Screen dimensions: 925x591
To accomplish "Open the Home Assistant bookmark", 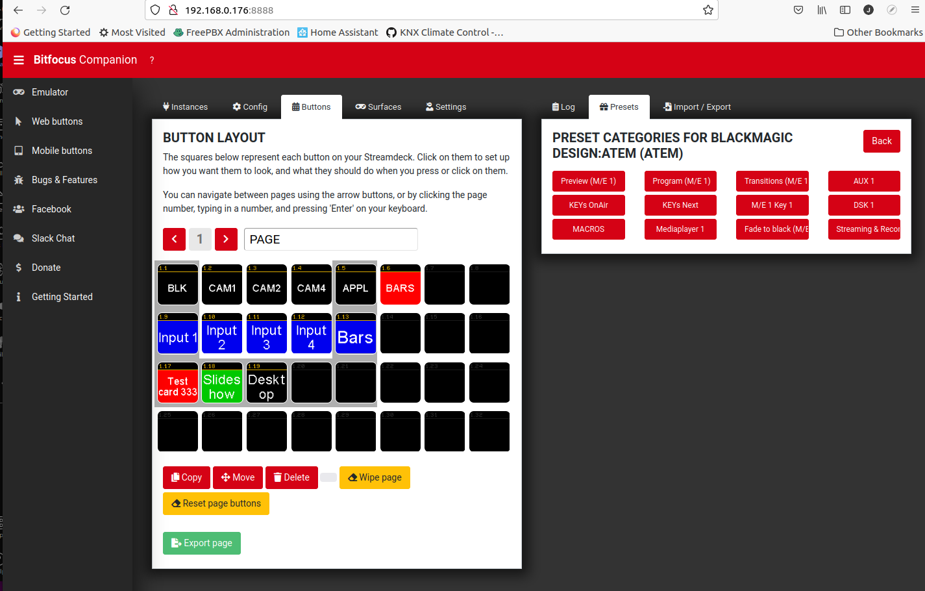I will click(x=338, y=32).
